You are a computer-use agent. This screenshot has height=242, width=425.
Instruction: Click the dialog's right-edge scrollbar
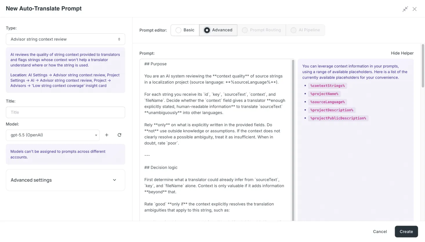point(423,66)
